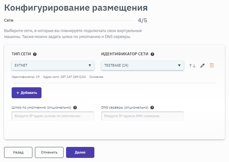
Task: Delete the network using trash icon
Action: [x=212, y=65]
